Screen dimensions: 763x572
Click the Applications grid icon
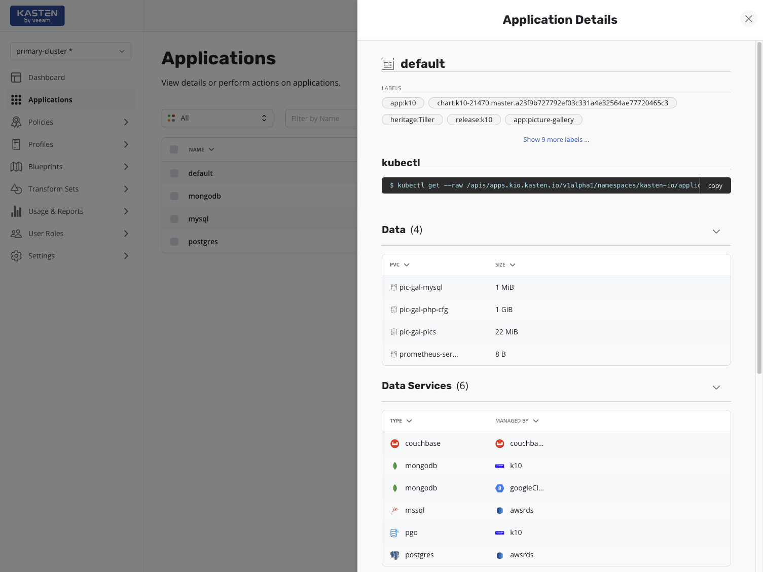(x=16, y=100)
